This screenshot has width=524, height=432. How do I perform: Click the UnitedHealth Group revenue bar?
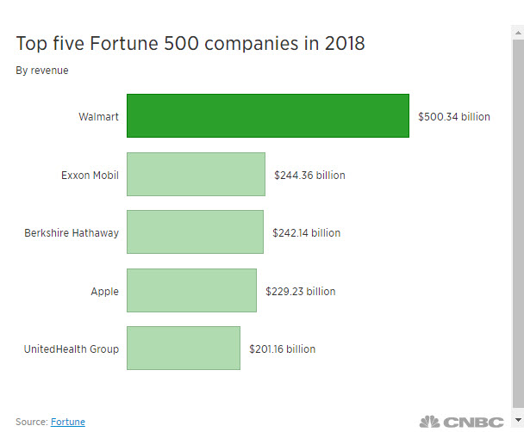(184, 349)
